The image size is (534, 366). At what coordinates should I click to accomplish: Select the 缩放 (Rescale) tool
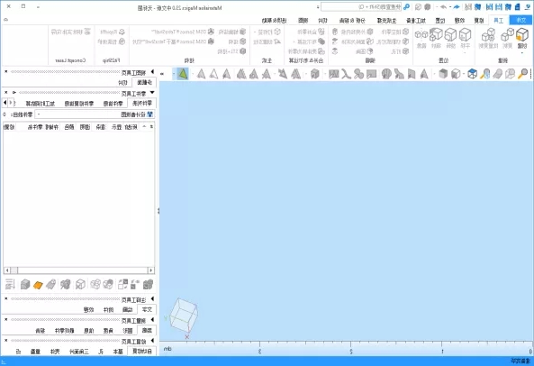[436, 35]
